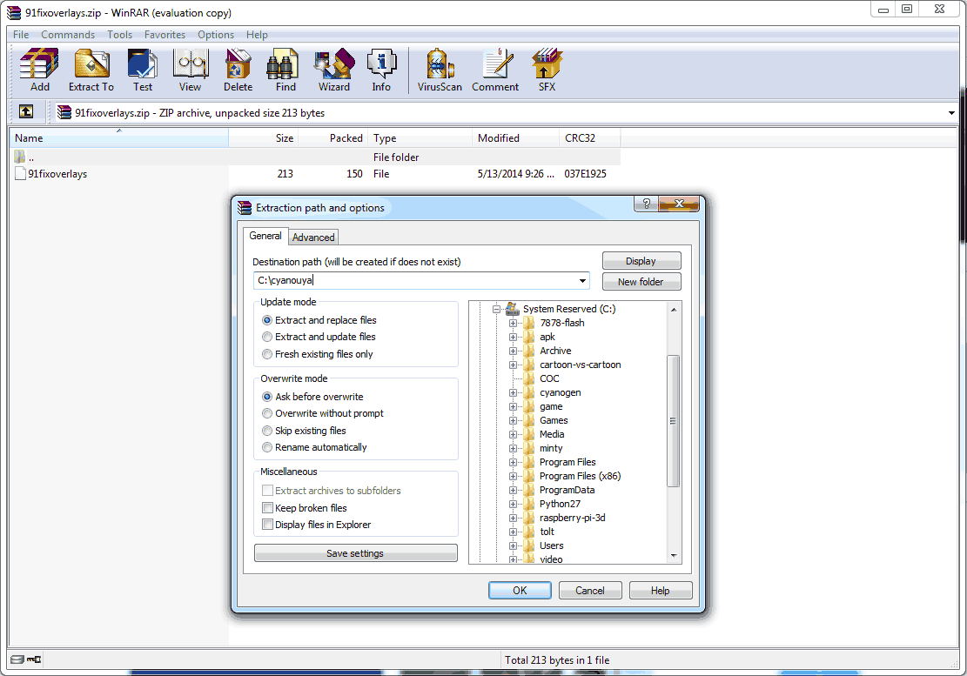967x676 pixels.
Task: Expand the ProgramData tree node
Action: click(x=513, y=491)
